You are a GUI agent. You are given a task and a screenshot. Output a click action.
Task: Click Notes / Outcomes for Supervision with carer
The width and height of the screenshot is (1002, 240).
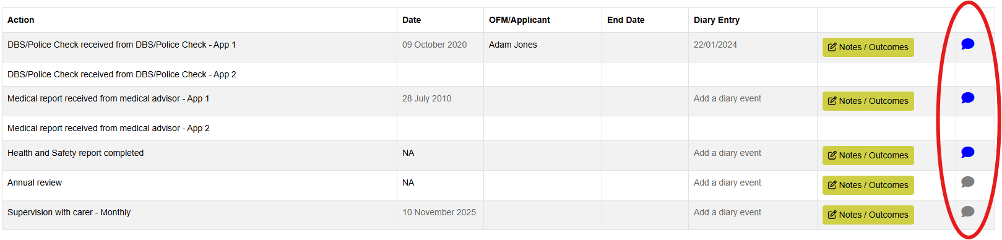pyautogui.click(x=868, y=215)
